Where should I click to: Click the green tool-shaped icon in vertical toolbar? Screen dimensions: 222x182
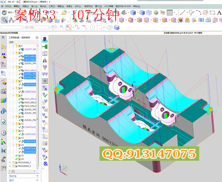[45, 47]
